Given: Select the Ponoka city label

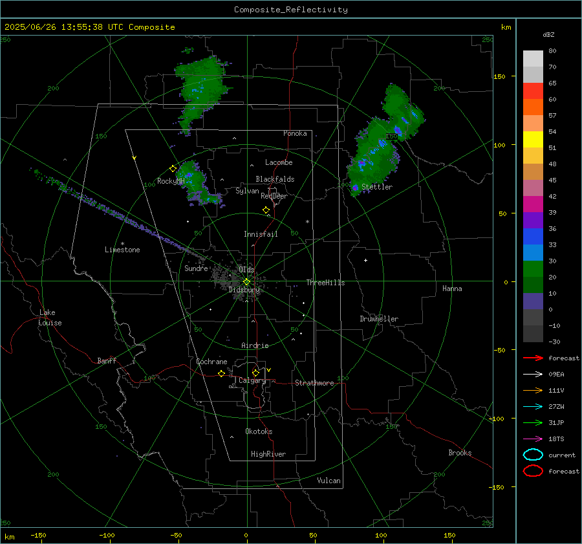Looking at the screenshot, I should click(295, 133).
